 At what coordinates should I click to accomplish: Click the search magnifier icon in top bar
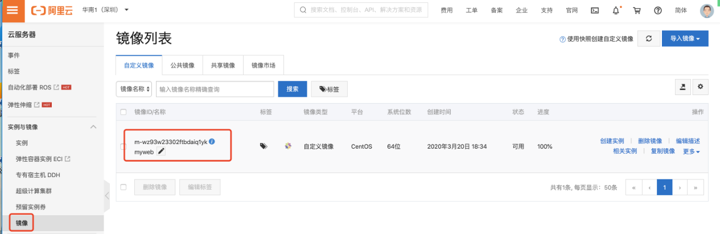click(x=303, y=10)
